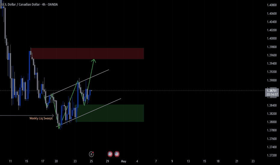Click the 17 date axis label

coord(43,161)
